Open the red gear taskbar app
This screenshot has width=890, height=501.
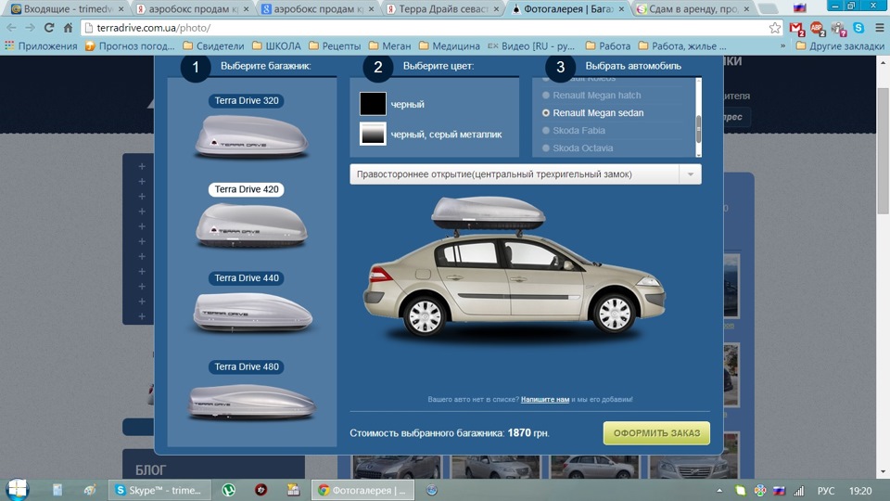(261, 490)
